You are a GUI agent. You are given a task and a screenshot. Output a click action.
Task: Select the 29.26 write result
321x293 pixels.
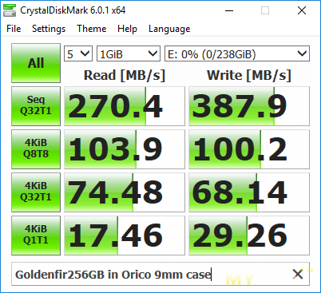[249, 236]
